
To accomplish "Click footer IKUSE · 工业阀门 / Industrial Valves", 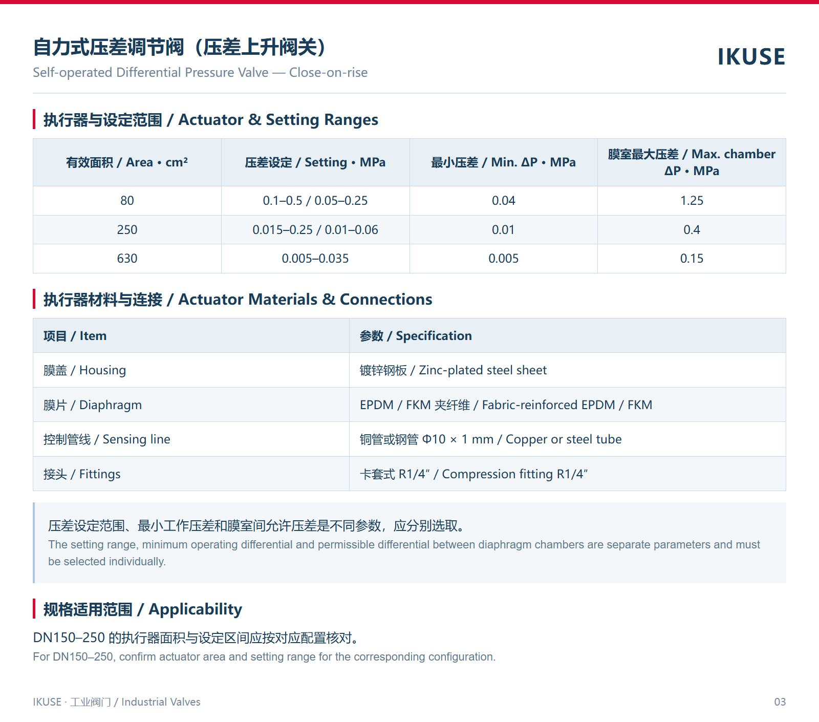I will click(117, 702).
